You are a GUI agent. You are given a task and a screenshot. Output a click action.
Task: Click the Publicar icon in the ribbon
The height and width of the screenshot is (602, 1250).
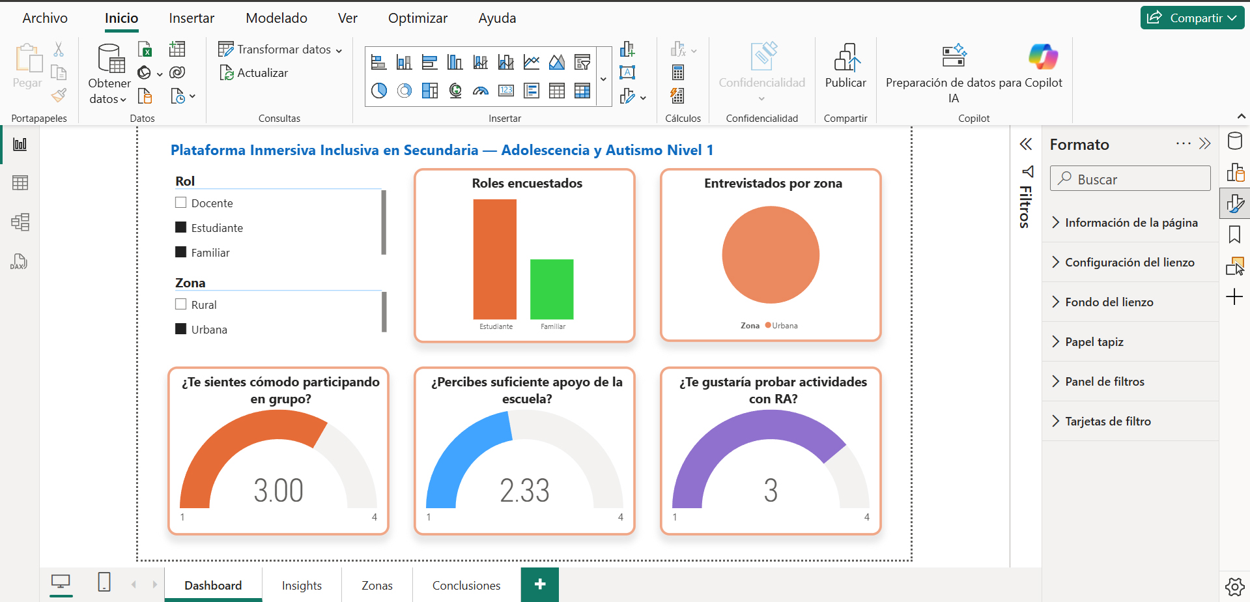[x=845, y=59]
